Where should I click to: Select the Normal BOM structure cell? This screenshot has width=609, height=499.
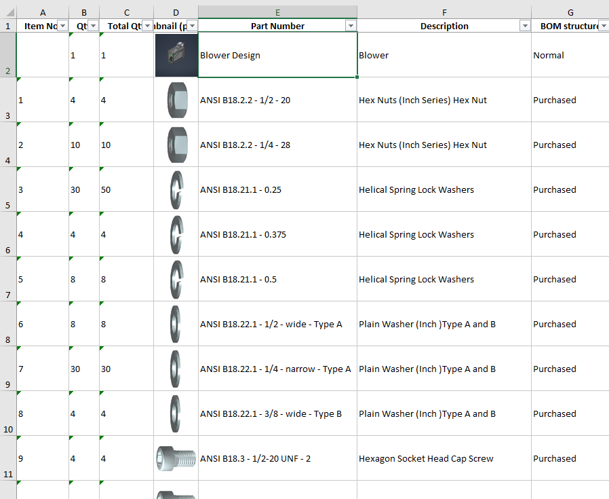[570, 55]
